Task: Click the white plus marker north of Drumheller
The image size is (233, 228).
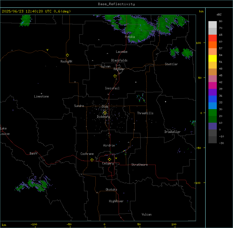Action: coord(165,102)
